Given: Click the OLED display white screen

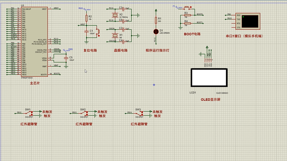Looking at the screenshot, I should (209, 78).
